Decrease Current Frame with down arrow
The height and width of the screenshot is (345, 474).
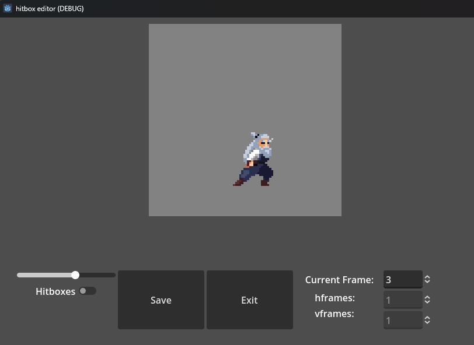[427, 281]
